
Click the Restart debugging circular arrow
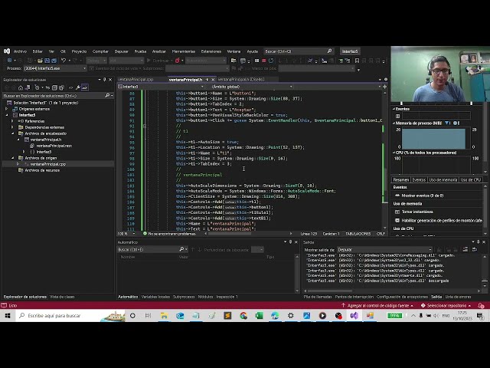click(271, 61)
